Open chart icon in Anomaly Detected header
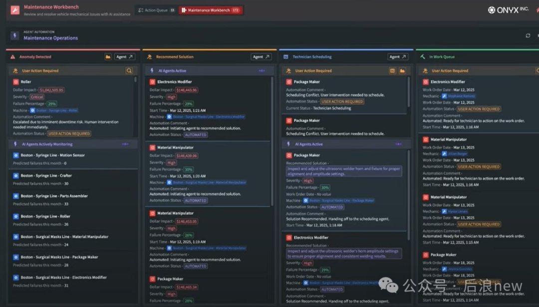Viewport: 539px width, 307px height. tap(108, 57)
